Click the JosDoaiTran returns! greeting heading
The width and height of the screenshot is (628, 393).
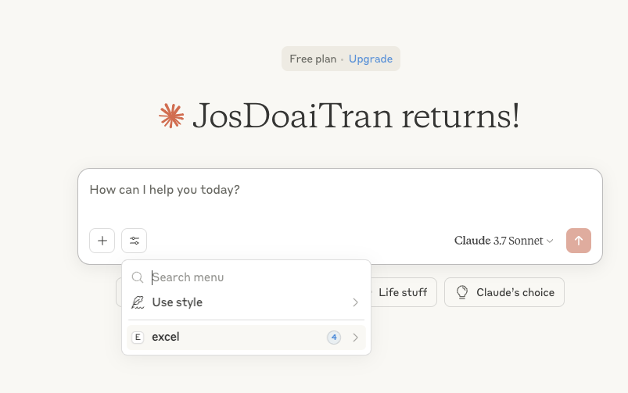tap(356, 116)
